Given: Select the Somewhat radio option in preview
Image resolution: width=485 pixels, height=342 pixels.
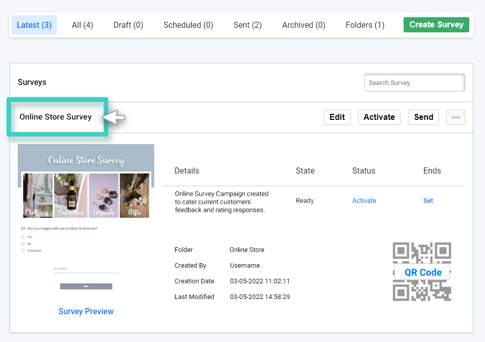Looking at the screenshot, I should pos(23,250).
